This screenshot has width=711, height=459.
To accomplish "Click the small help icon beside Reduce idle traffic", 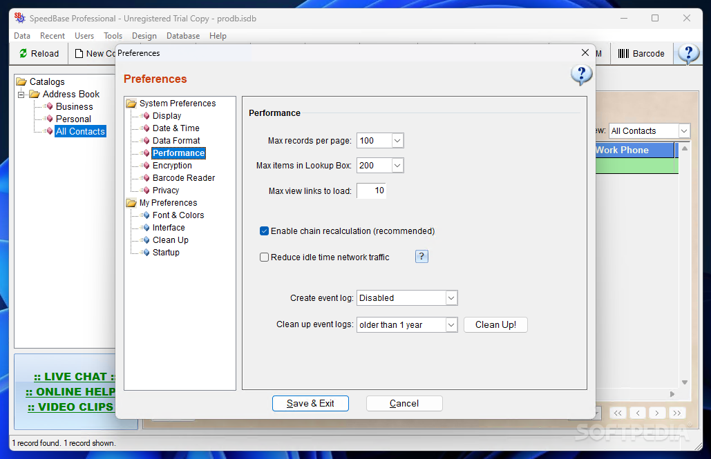I will tap(421, 257).
